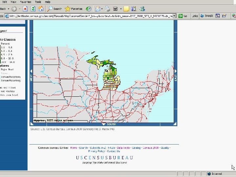236x177 pixels.
Task: Open the Back history dropdown arrow
Action: click(9, 9)
